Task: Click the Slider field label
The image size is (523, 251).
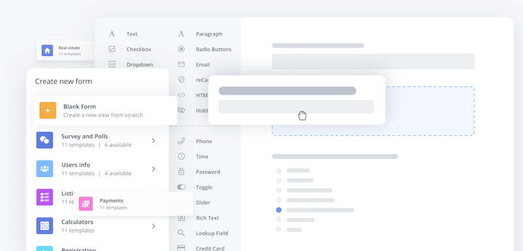Action: (203, 203)
